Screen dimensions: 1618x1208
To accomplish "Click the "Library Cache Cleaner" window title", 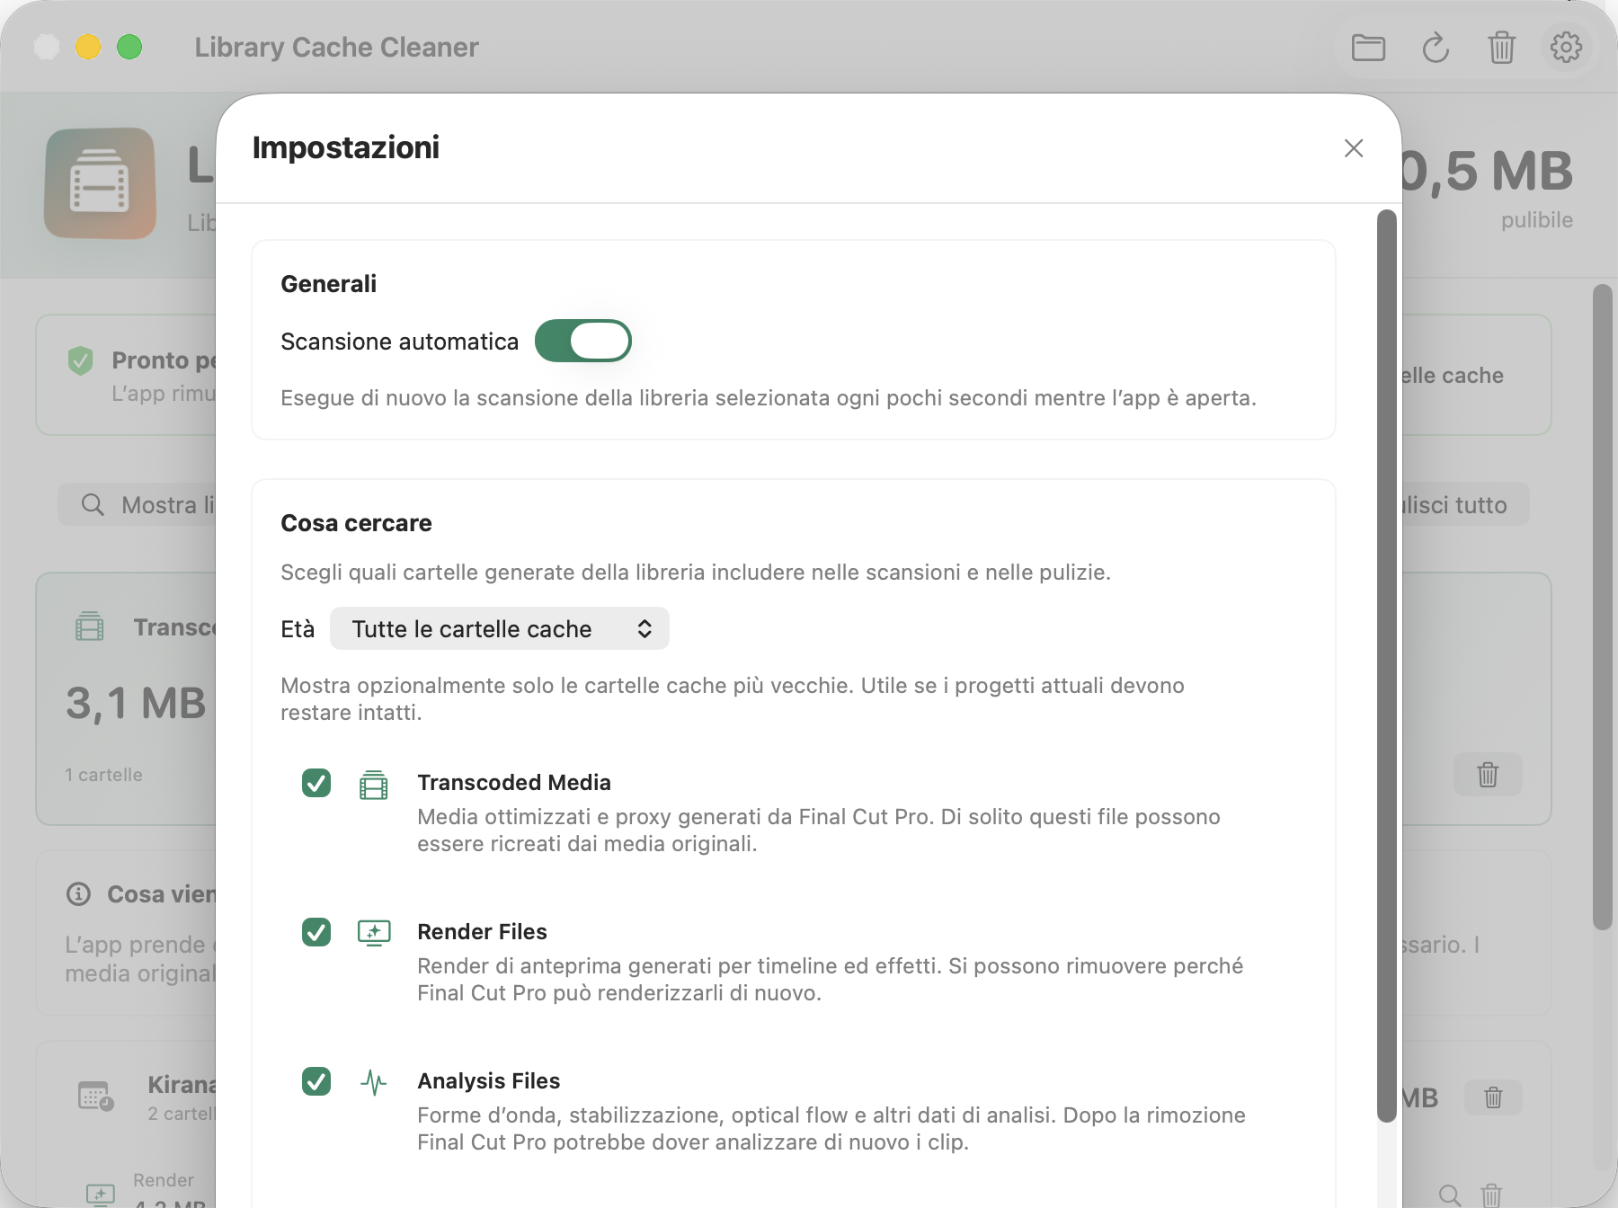I will tap(337, 47).
